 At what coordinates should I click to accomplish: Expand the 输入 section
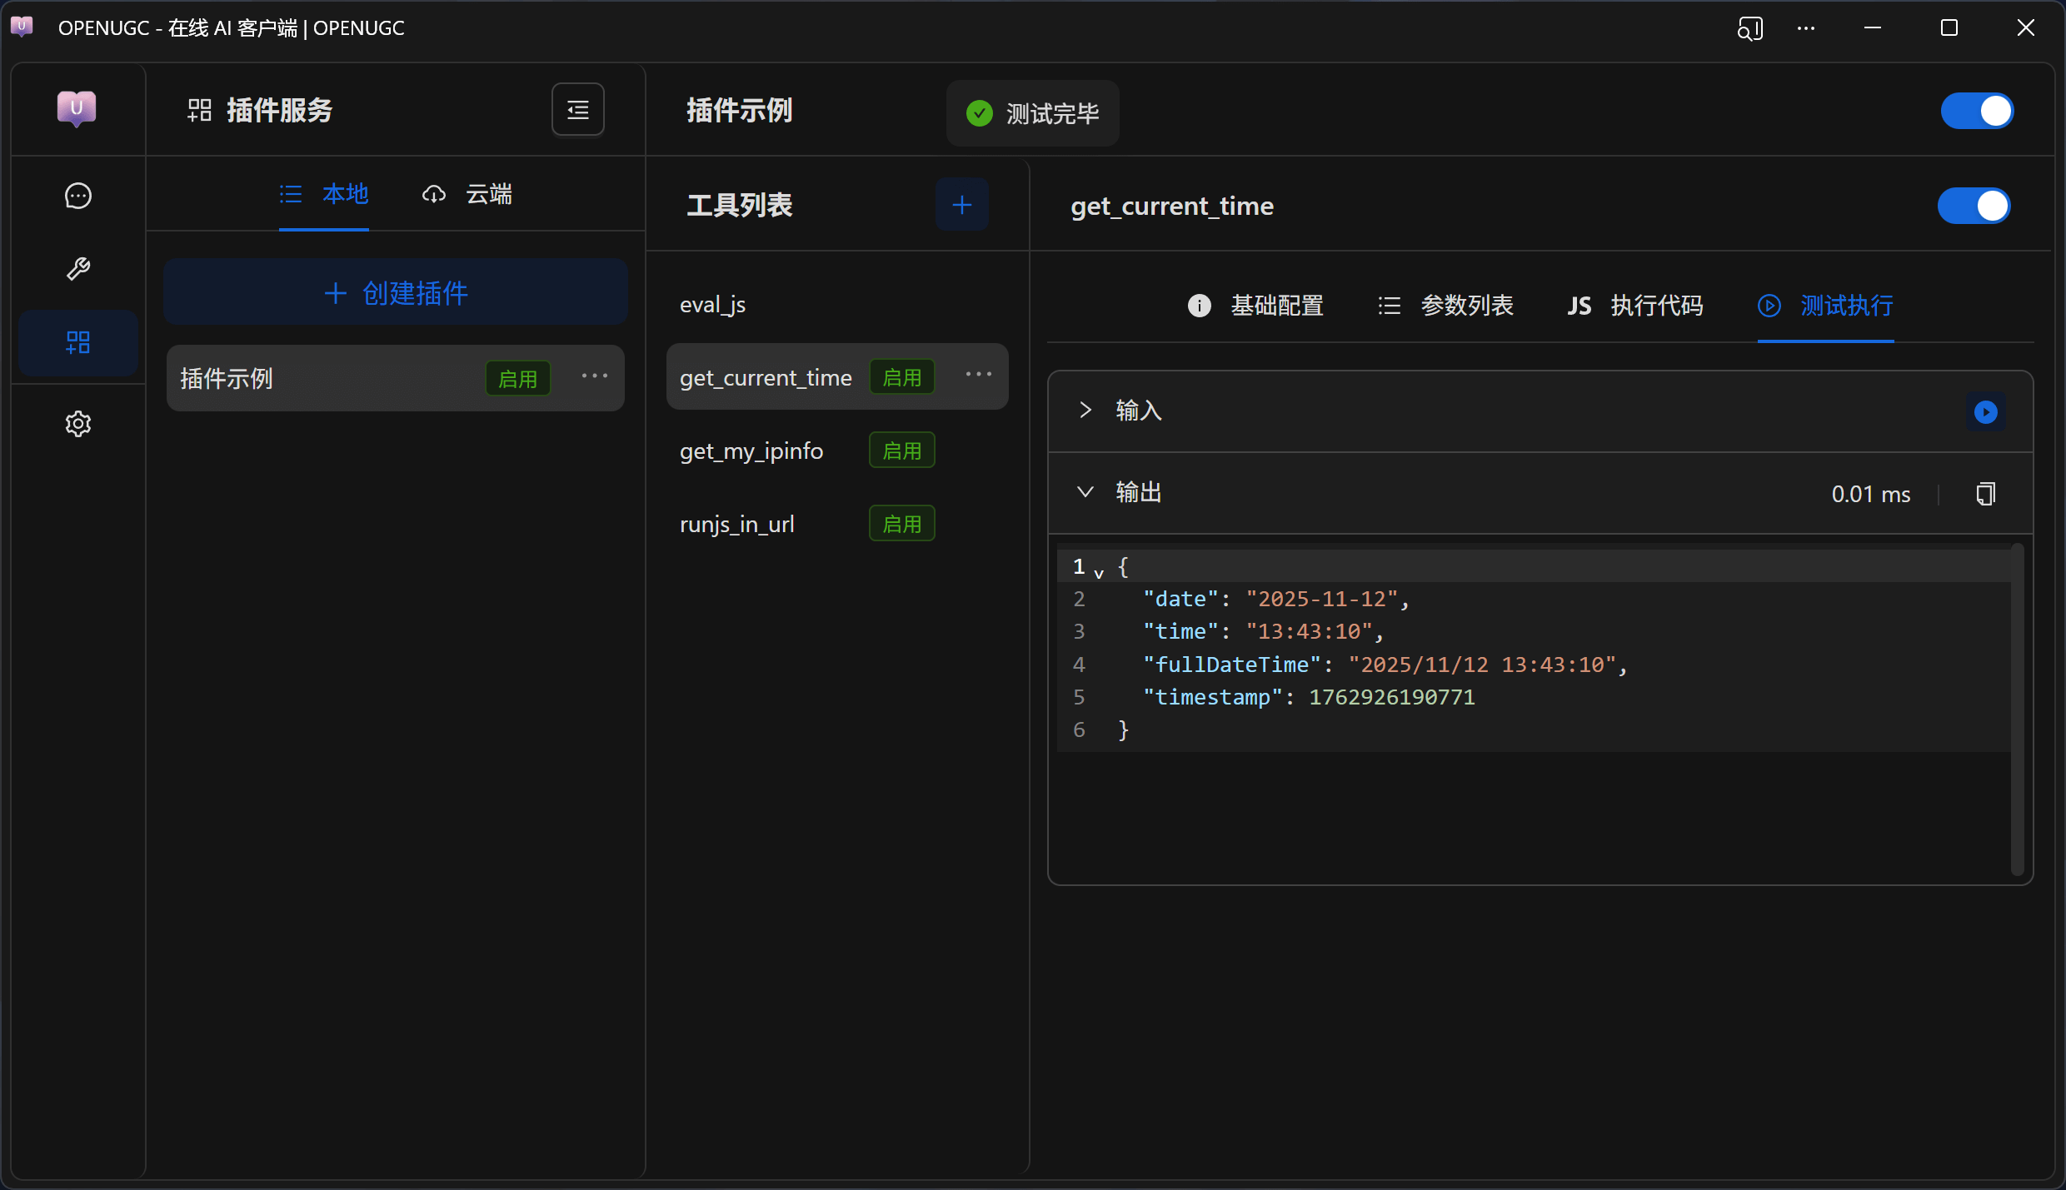[x=1085, y=410]
